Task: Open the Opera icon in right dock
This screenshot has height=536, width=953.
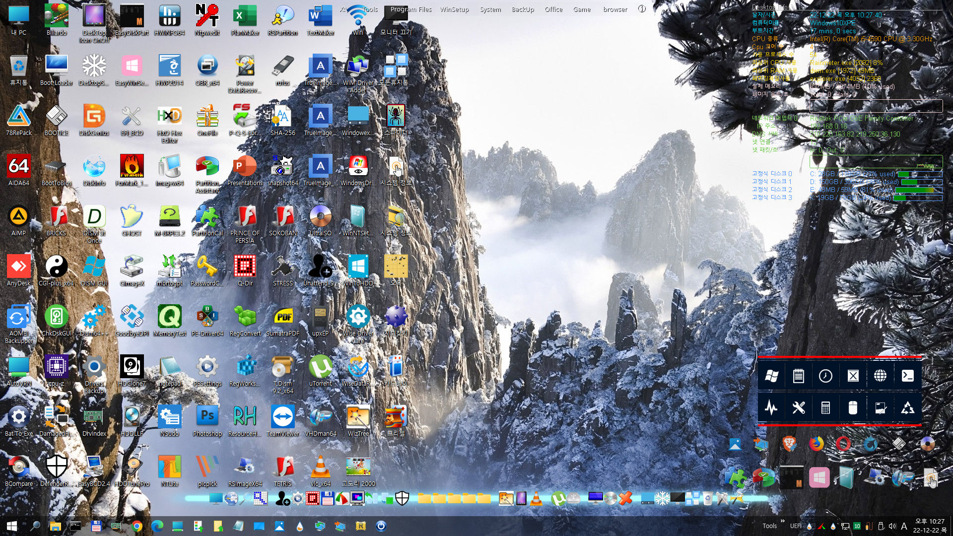Action: coord(843,443)
